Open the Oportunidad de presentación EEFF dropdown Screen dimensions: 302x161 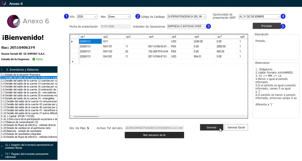(260, 17)
